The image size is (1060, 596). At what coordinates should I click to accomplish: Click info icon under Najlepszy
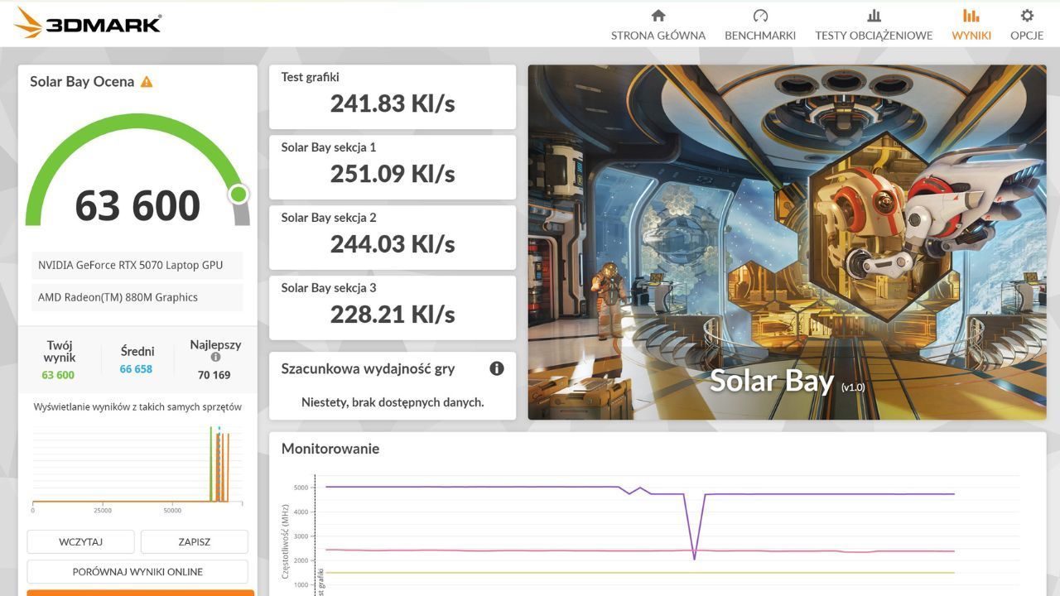point(215,358)
